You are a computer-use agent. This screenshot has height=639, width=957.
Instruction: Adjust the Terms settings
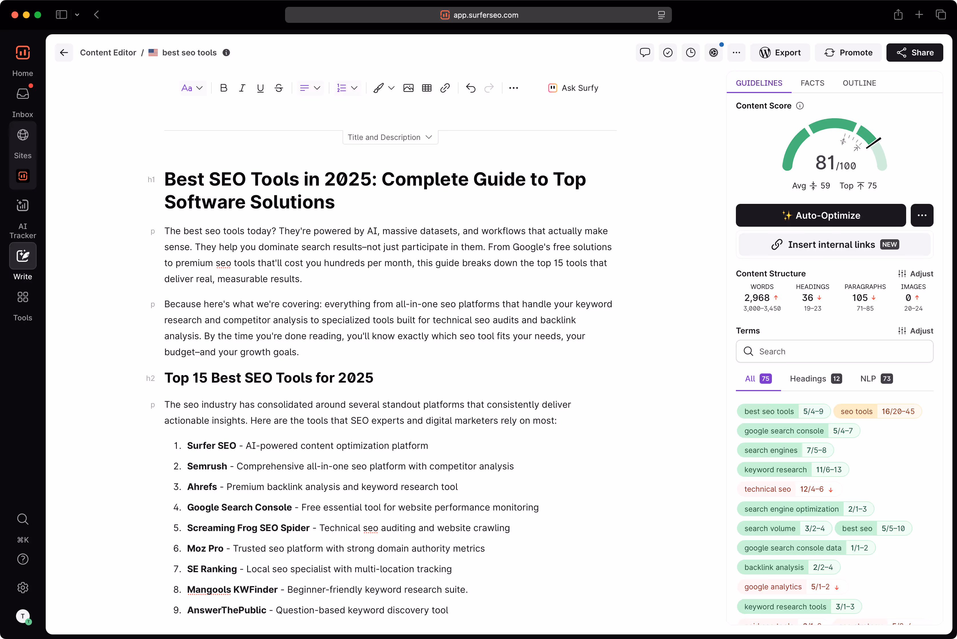(915, 331)
